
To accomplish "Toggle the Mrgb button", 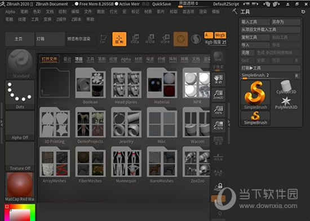I will pos(220,35).
